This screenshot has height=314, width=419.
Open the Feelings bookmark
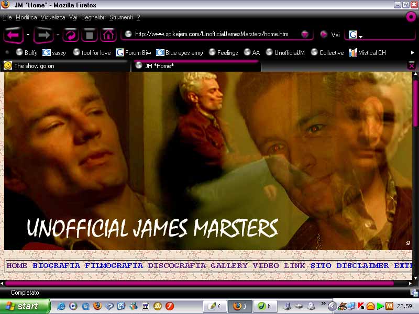coord(224,53)
